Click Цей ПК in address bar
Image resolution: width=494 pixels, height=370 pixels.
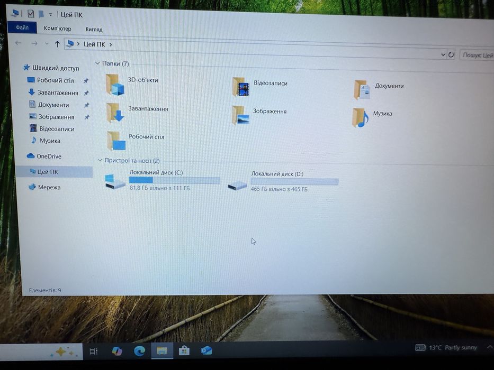[x=94, y=44]
